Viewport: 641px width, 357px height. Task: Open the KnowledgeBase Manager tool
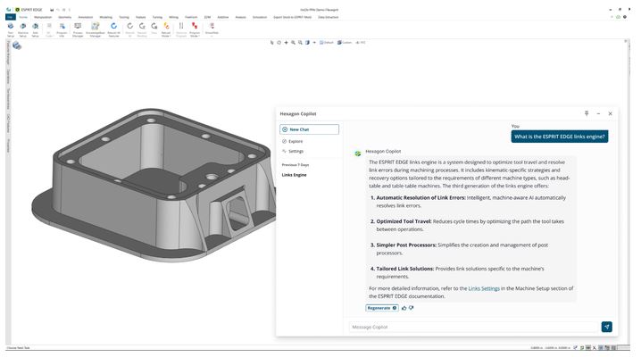point(95,28)
